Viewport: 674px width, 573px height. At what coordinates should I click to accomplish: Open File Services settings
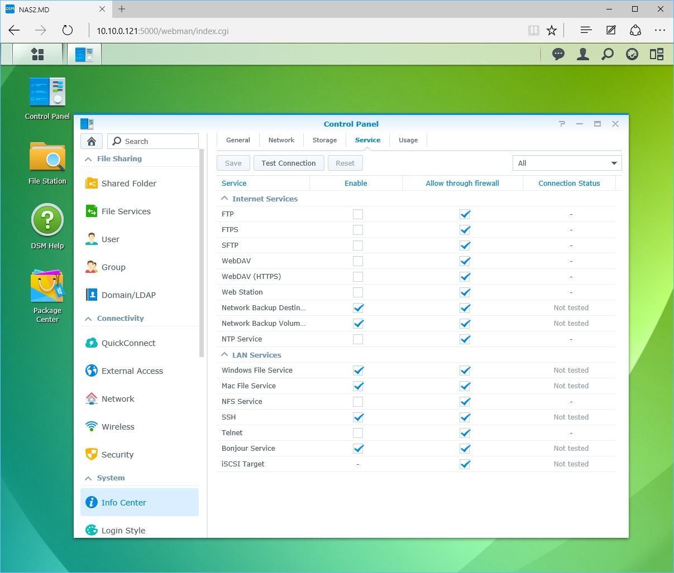(x=140, y=211)
